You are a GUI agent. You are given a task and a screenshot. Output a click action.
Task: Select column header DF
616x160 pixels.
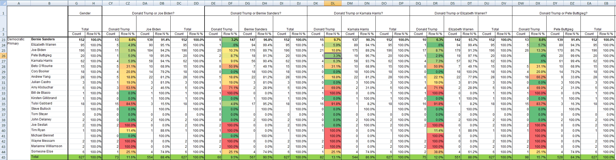(x=230, y=3)
